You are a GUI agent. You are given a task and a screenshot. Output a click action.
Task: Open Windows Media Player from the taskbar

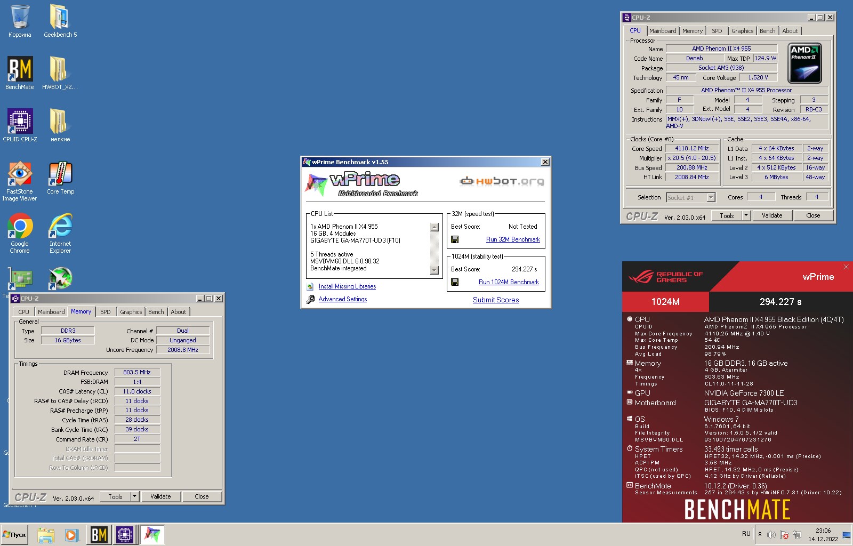tap(71, 535)
